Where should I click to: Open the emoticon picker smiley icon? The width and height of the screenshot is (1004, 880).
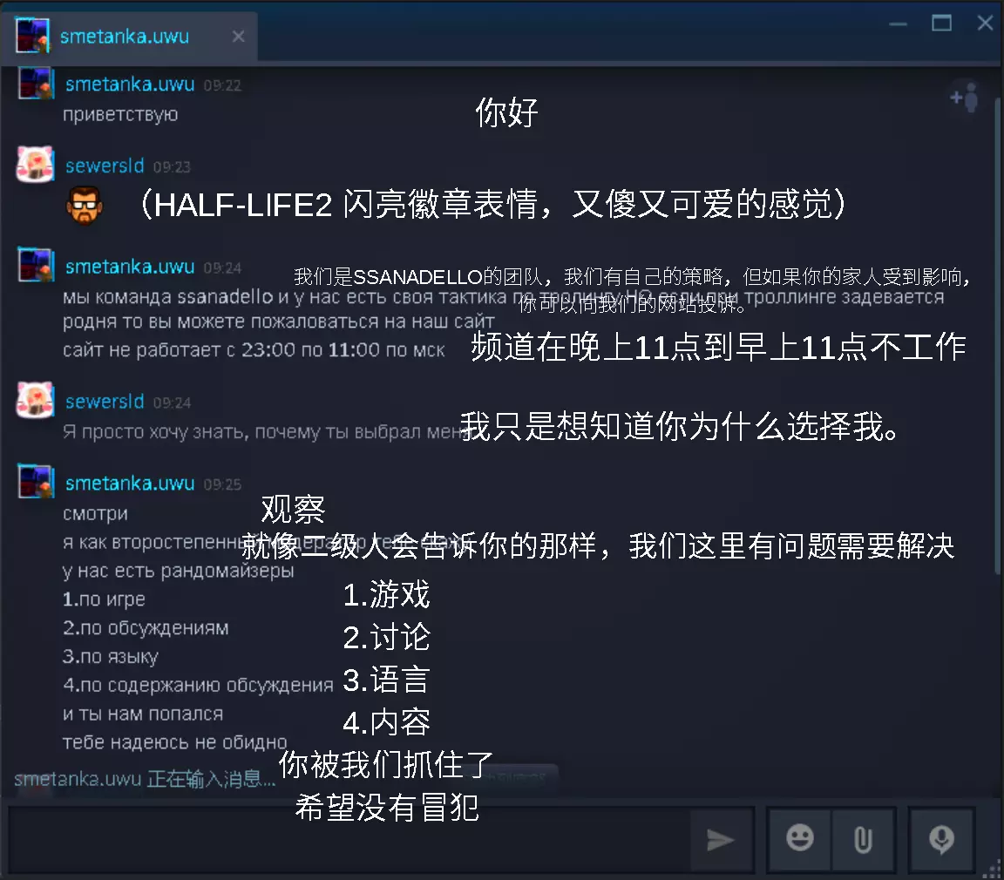click(x=800, y=839)
